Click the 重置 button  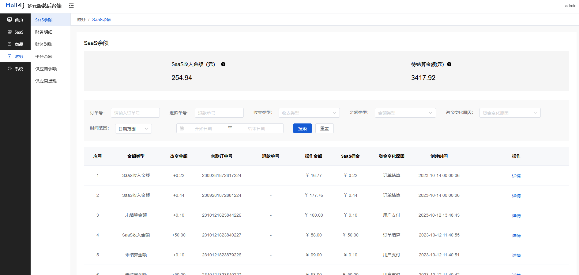pyautogui.click(x=324, y=128)
